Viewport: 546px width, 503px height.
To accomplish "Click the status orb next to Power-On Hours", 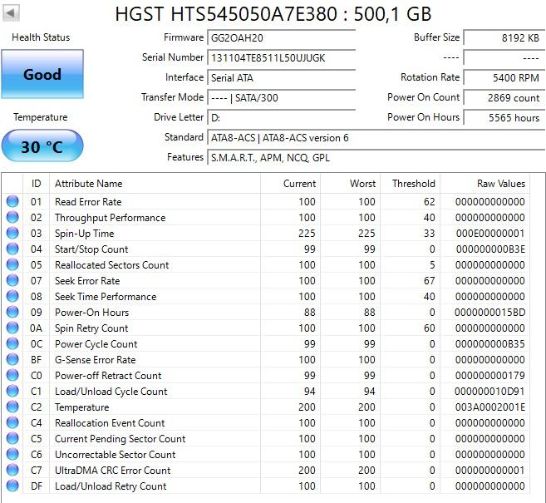I will click(12, 313).
